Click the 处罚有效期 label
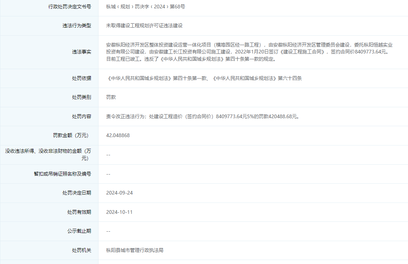This screenshot has height=264, width=408. (79, 212)
